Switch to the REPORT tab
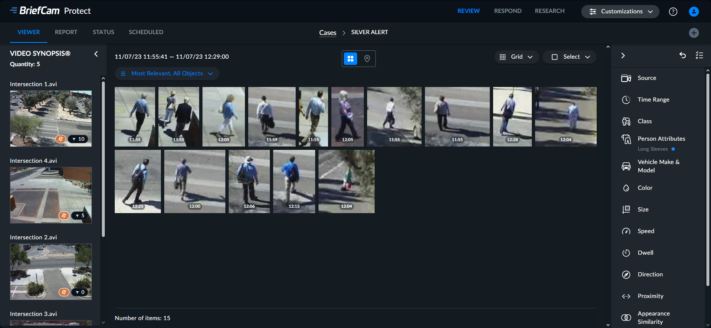The height and width of the screenshot is (328, 711). [x=66, y=32]
